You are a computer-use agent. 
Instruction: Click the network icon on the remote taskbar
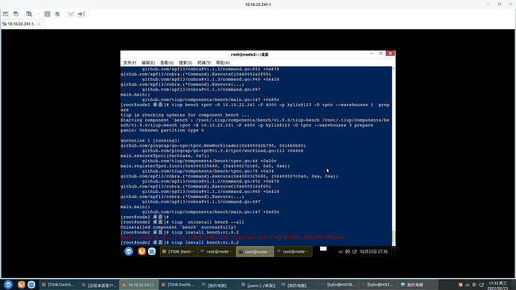tap(354, 252)
